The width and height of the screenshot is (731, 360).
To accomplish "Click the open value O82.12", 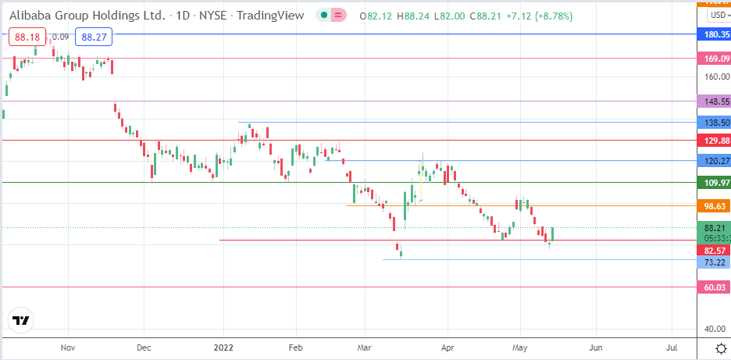I will tap(377, 16).
